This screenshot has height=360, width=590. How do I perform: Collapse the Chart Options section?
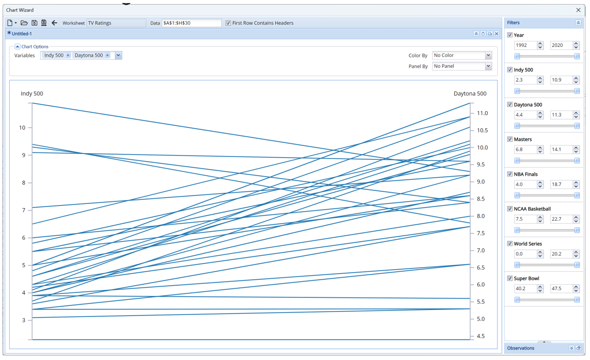pyautogui.click(x=17, y=46)
